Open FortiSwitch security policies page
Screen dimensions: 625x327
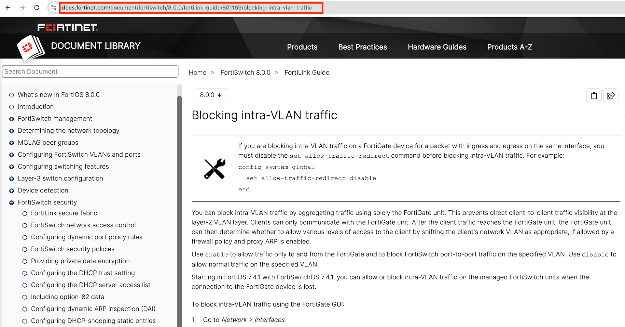click(x=73, y=249)
